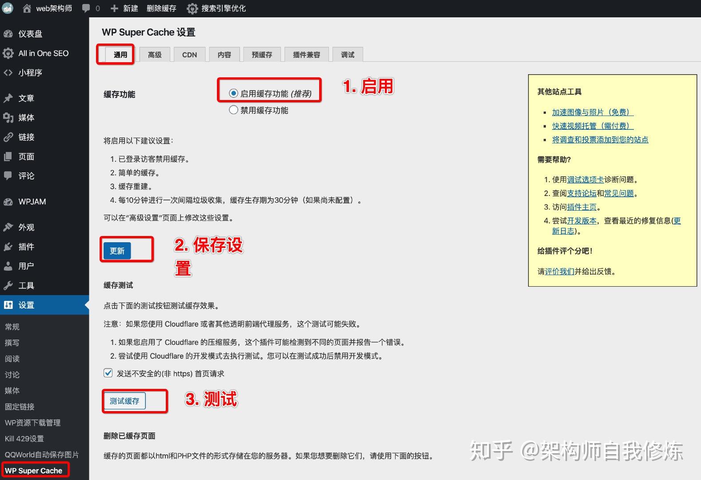Open the 内容 tab

point(224,55)
